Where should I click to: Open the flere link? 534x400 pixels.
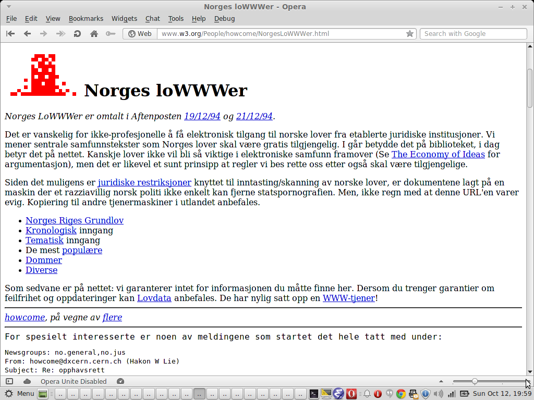click(113, 317)
